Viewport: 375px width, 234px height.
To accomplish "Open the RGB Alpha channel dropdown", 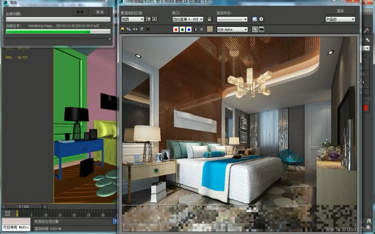I will [232, 30].
